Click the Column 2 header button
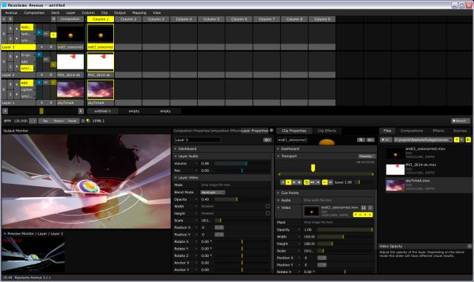Image resolution: width=474 pixels, height=282 pixels. 128,19
